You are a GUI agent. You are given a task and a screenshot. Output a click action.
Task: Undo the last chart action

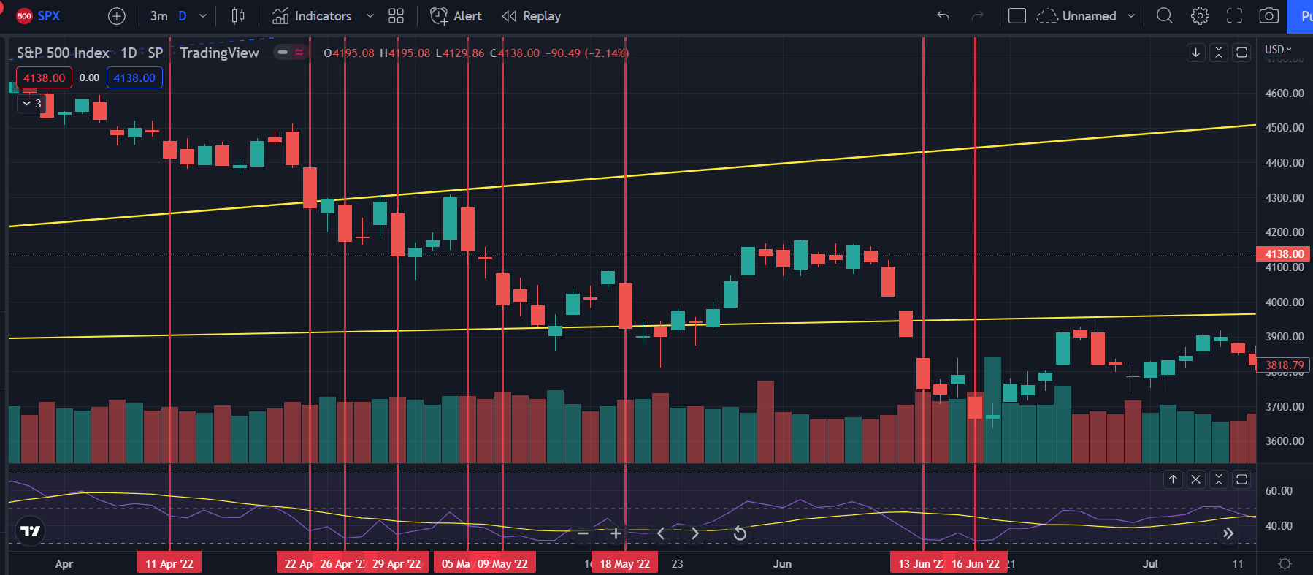tap(943, 16)
